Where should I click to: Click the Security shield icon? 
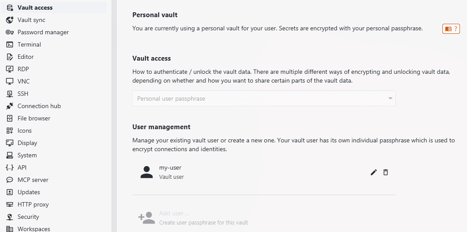tap(10, 217)
